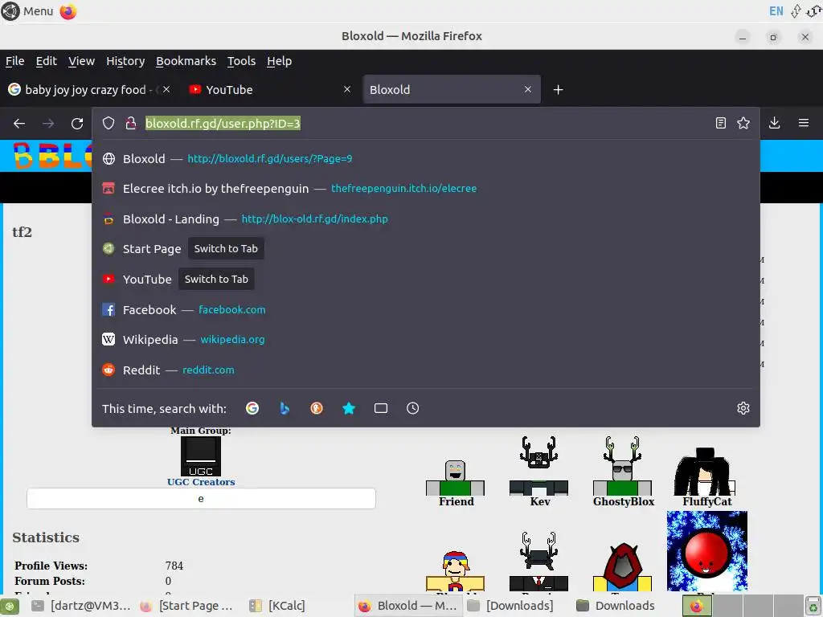Open the Downloads toolbar panel
The image size is (823, 617).
coord(774,123)
